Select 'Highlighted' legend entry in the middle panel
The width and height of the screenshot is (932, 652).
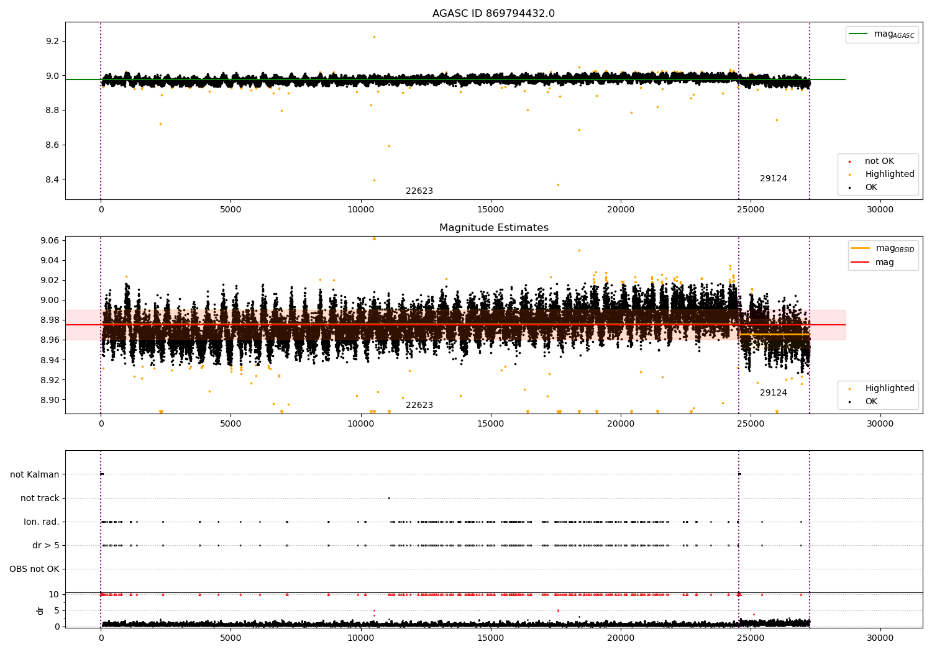tap(890, 389)
